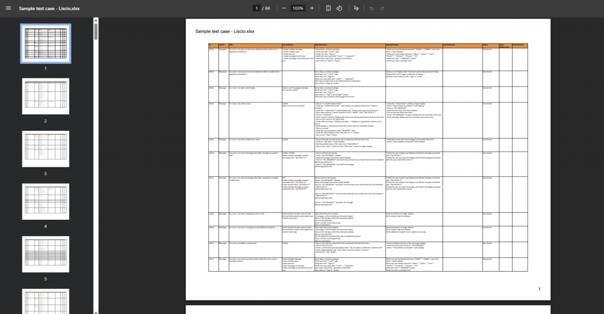Viewport: 604px width, 314px height.
Task: Enable the annotation draw tool
Action: point(356,8)
